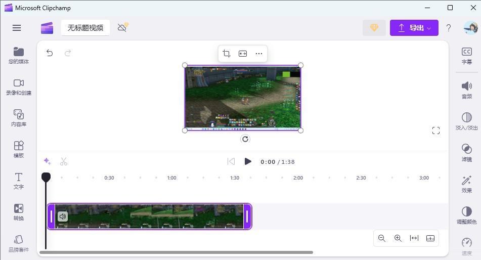Edit the 无标题视频 title field
481x260 pixels.
(x=85, y=28)
